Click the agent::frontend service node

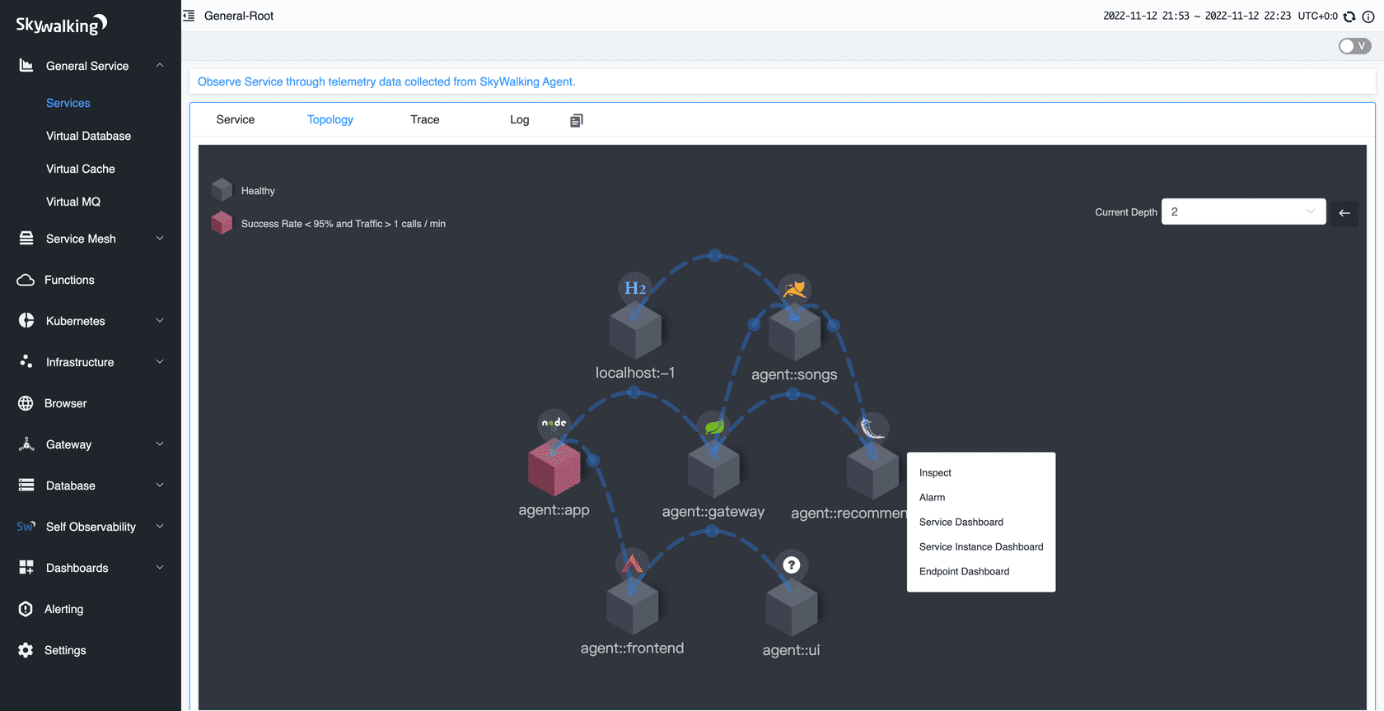pos(632,607)
